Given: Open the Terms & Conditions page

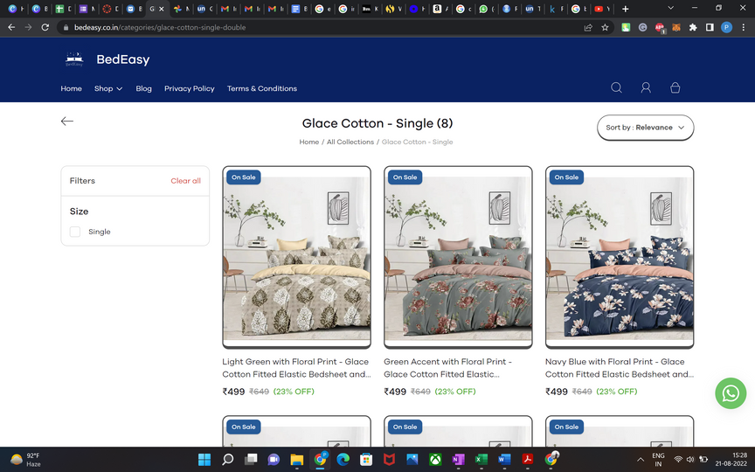Looking at the screenshot, I should 262,88.
